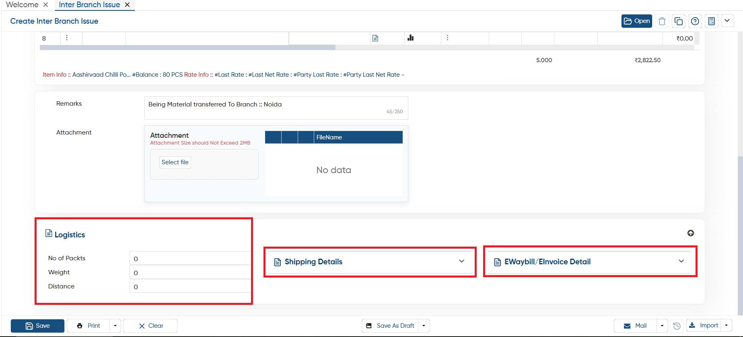The width and height of the screenshot is (743, 337).
Task: Click the Save button
Action: [37, 326]
